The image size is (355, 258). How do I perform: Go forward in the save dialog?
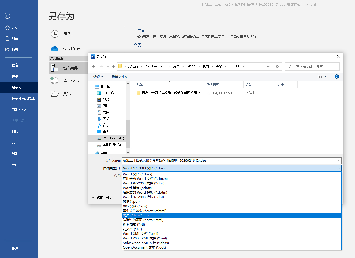click(x=101, y=67)
